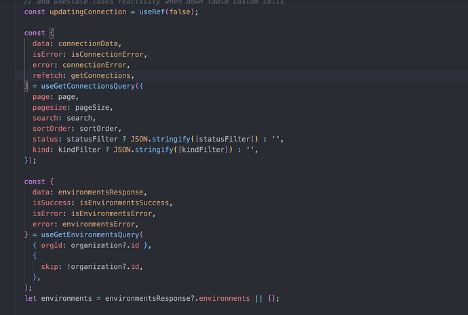Click the environmentsResponse destructured name

pyautogui.click(x=100, y=192)
